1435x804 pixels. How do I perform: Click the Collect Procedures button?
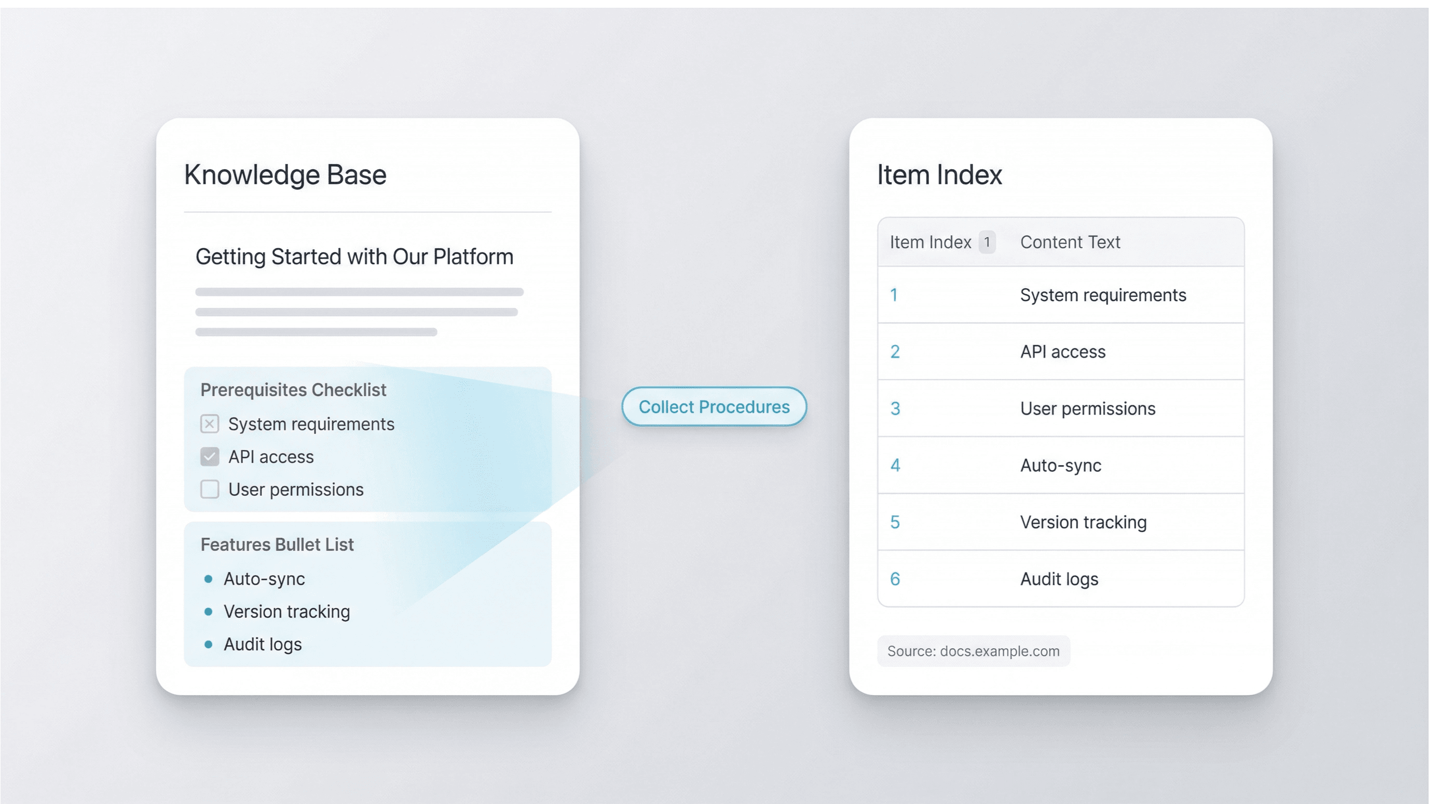pos(714,407)
